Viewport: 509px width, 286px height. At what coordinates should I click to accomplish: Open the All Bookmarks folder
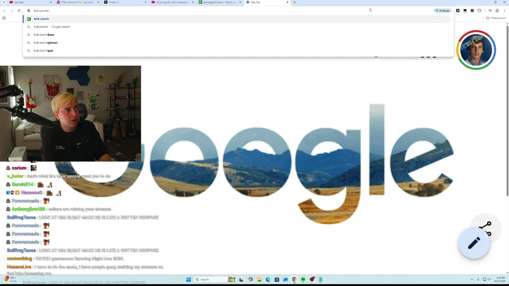pyautogui.click(x=496, y=18)
